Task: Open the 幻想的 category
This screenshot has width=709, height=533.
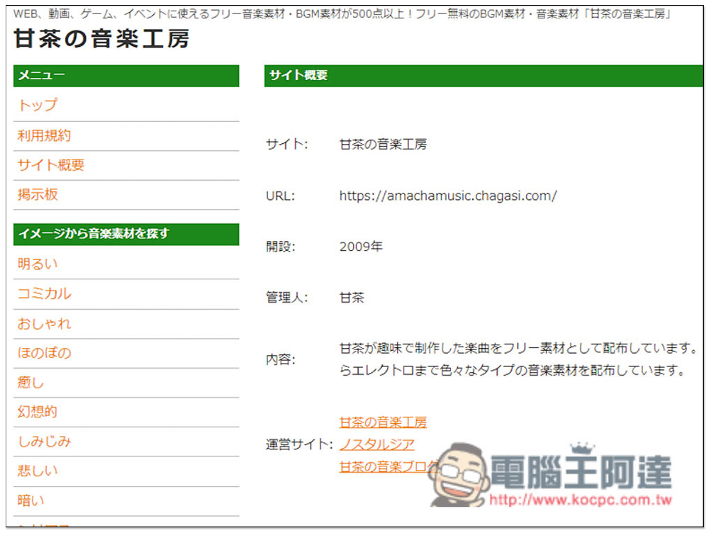Action: point(37,412)
